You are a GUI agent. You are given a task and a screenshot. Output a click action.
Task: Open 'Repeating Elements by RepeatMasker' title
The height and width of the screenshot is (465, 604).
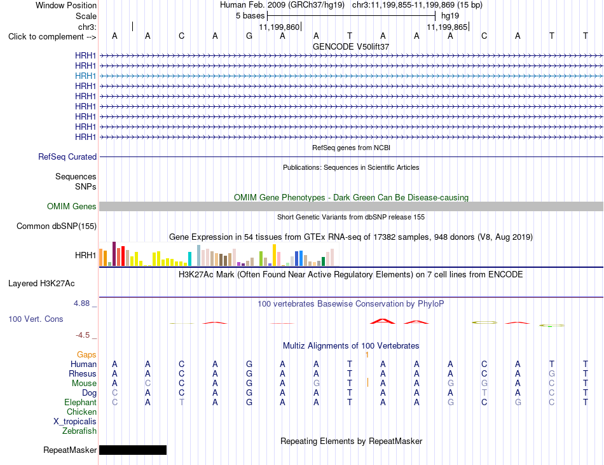[x=351, y=441]
